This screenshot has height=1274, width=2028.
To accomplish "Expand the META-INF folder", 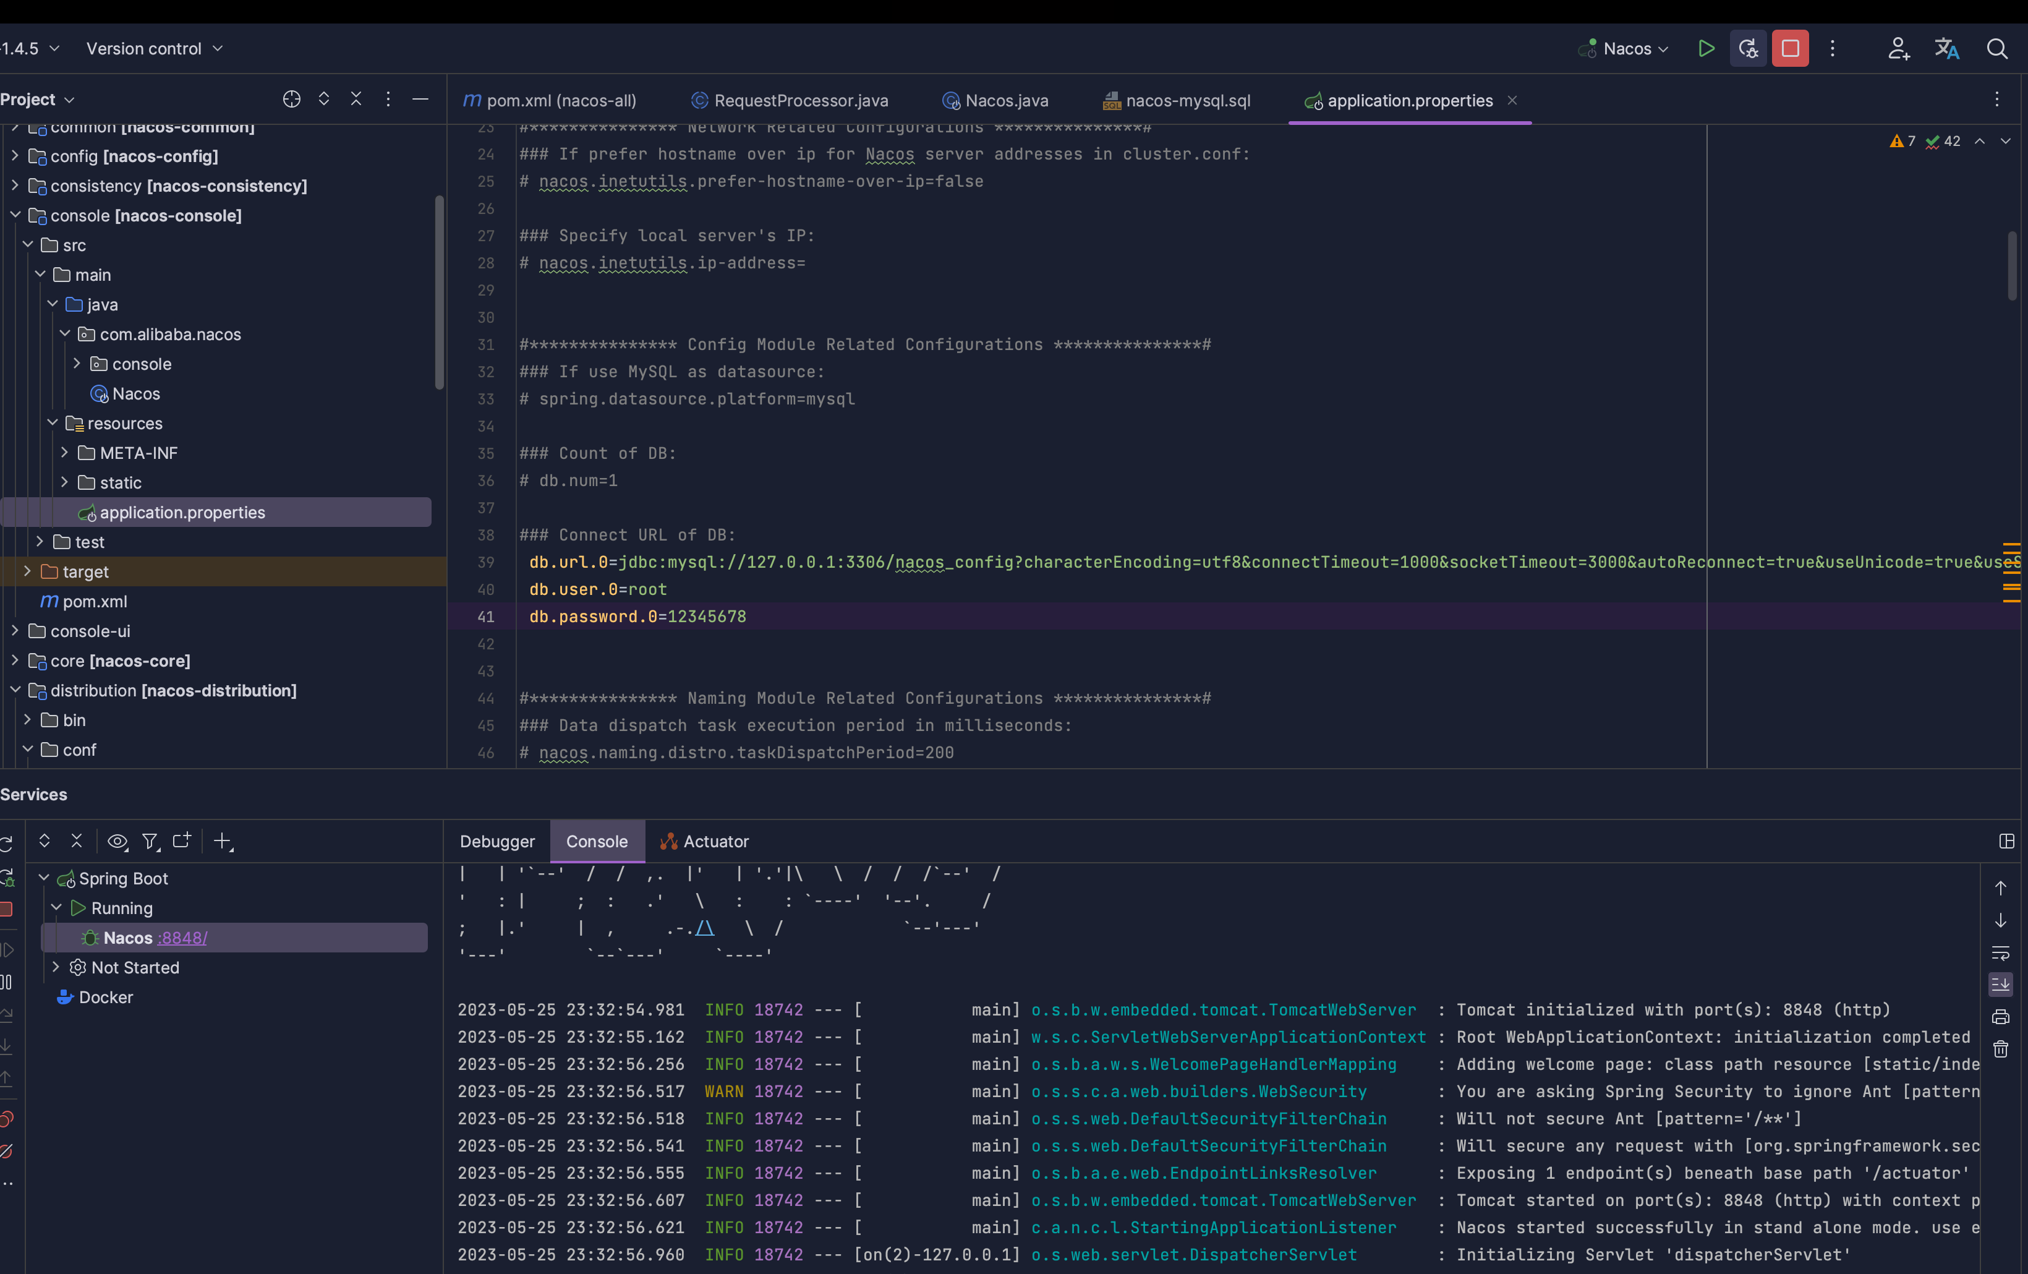I will click(x=65, y=453).
